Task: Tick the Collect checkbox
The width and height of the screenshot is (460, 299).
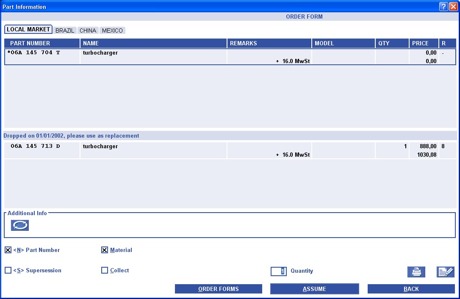Action: click(105, 271)
